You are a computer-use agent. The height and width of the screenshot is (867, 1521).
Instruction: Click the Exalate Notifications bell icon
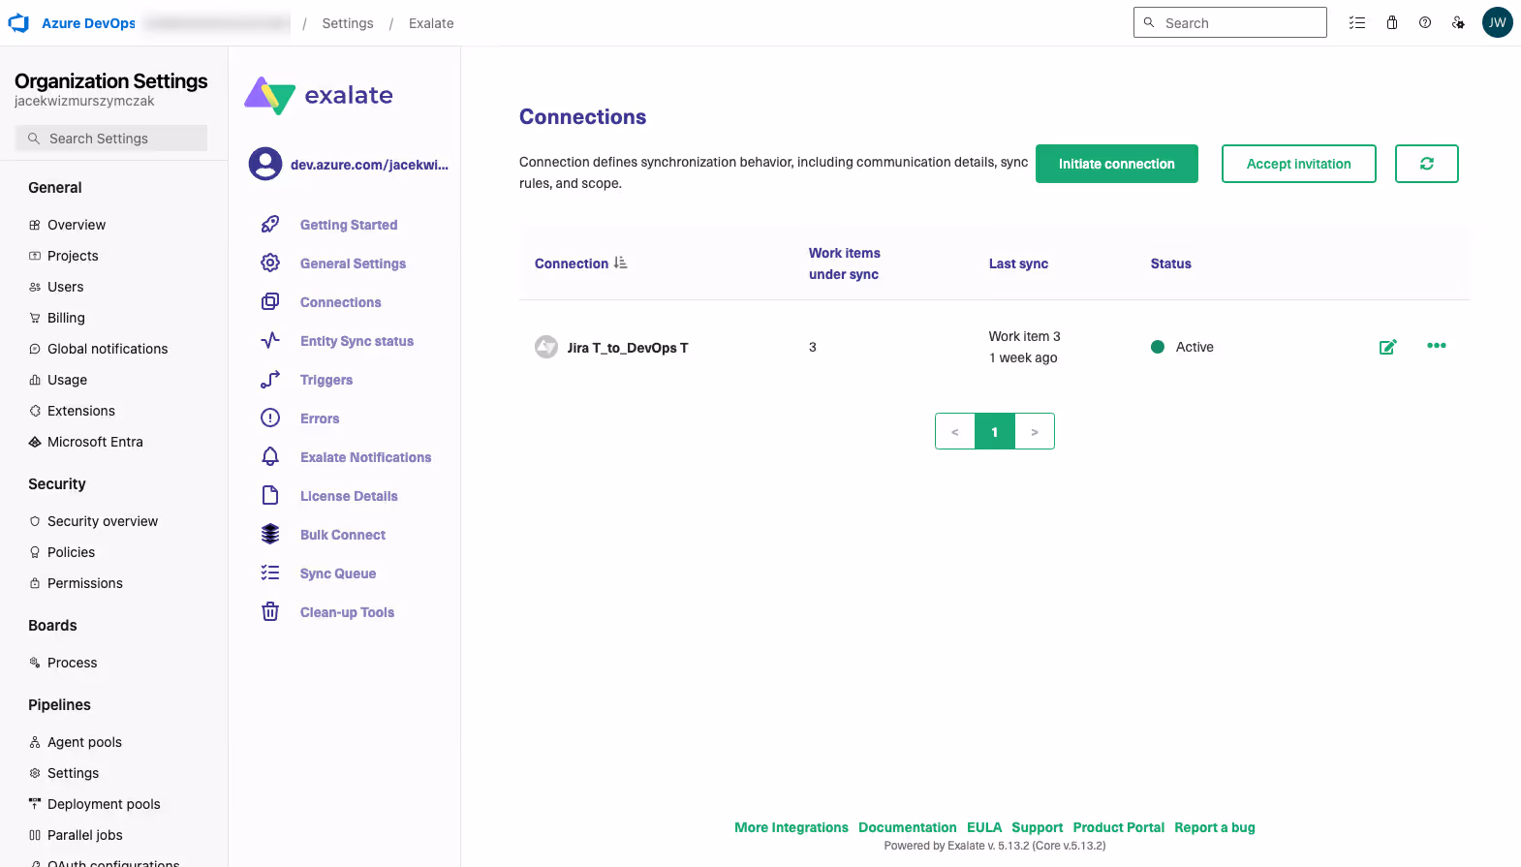pos(270,456)
